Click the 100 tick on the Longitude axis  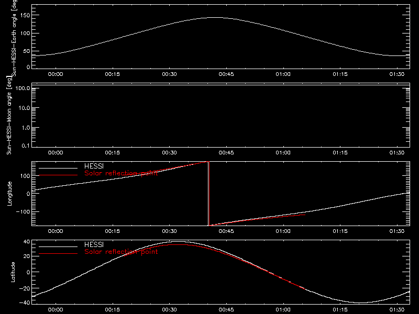point(25,176)
